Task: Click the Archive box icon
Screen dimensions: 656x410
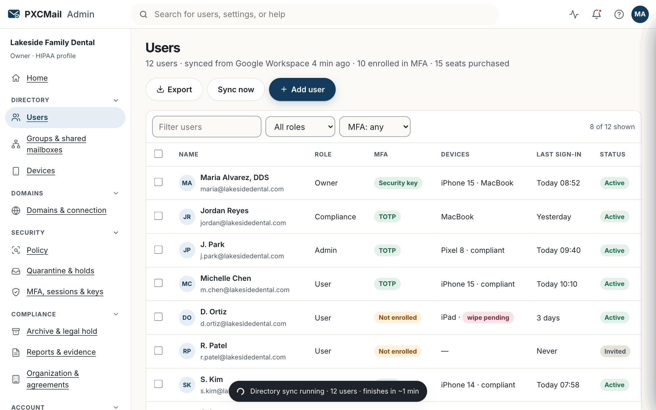Action: click(16, 331)
